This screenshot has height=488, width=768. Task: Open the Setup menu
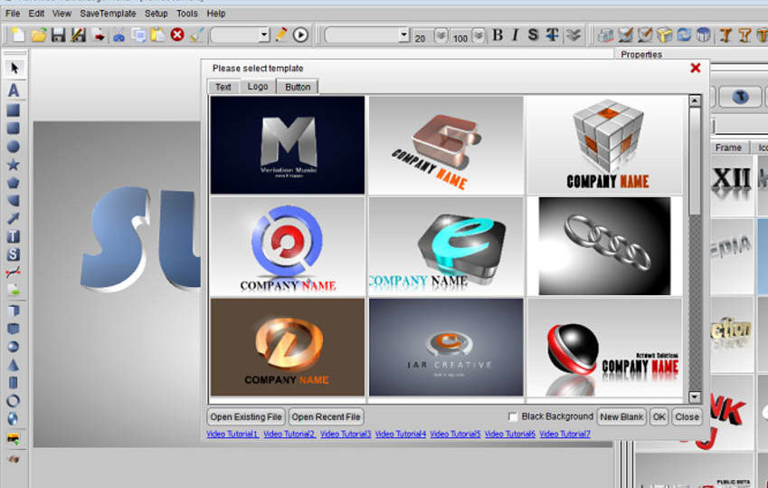pyautogui.click(x=156, y=14)
